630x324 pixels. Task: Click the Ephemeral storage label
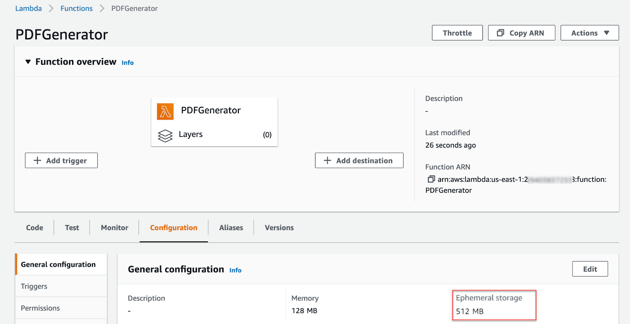489,298
